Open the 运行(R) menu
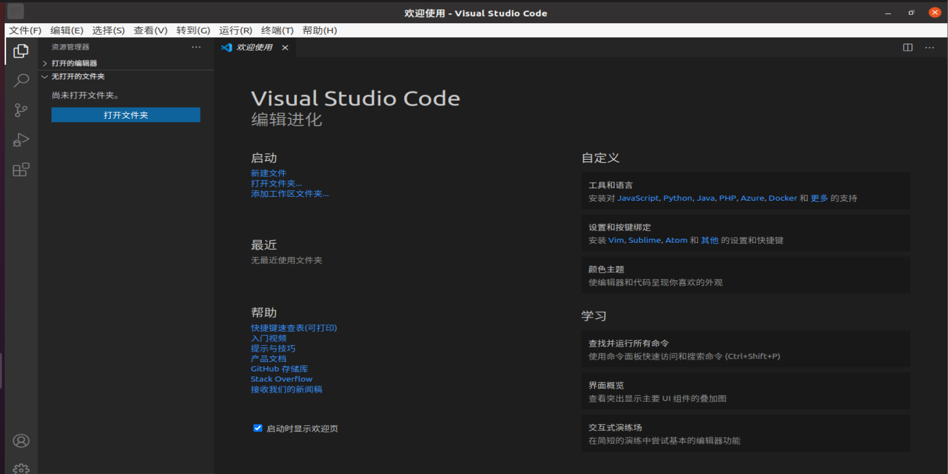Image resolution: width=948 pixels, height=474 pixels. point(235,30)
